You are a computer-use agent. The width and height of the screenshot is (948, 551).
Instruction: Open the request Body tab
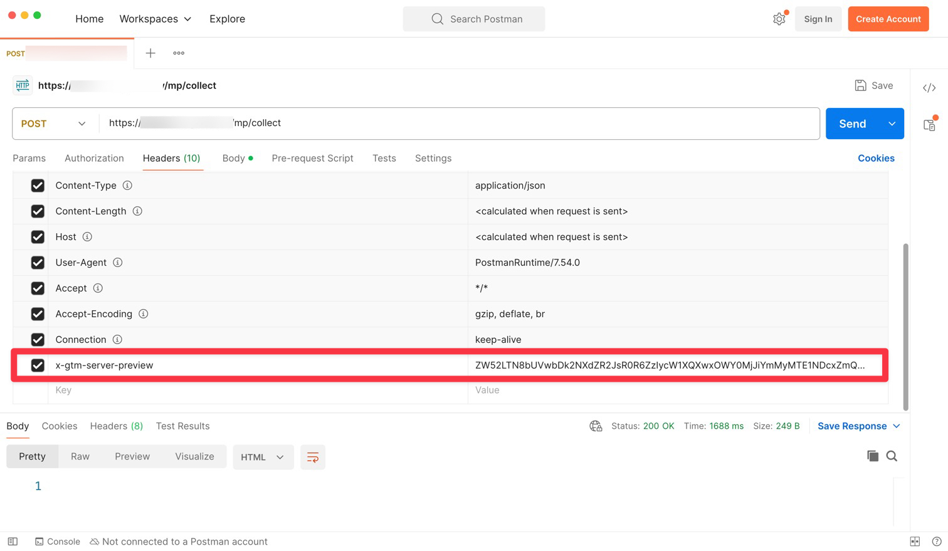coord(238,158)
